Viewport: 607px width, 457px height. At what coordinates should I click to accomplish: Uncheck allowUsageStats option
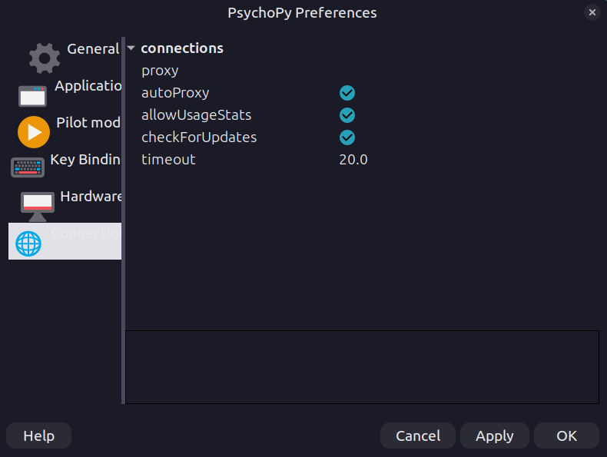[x=347, y=115]
